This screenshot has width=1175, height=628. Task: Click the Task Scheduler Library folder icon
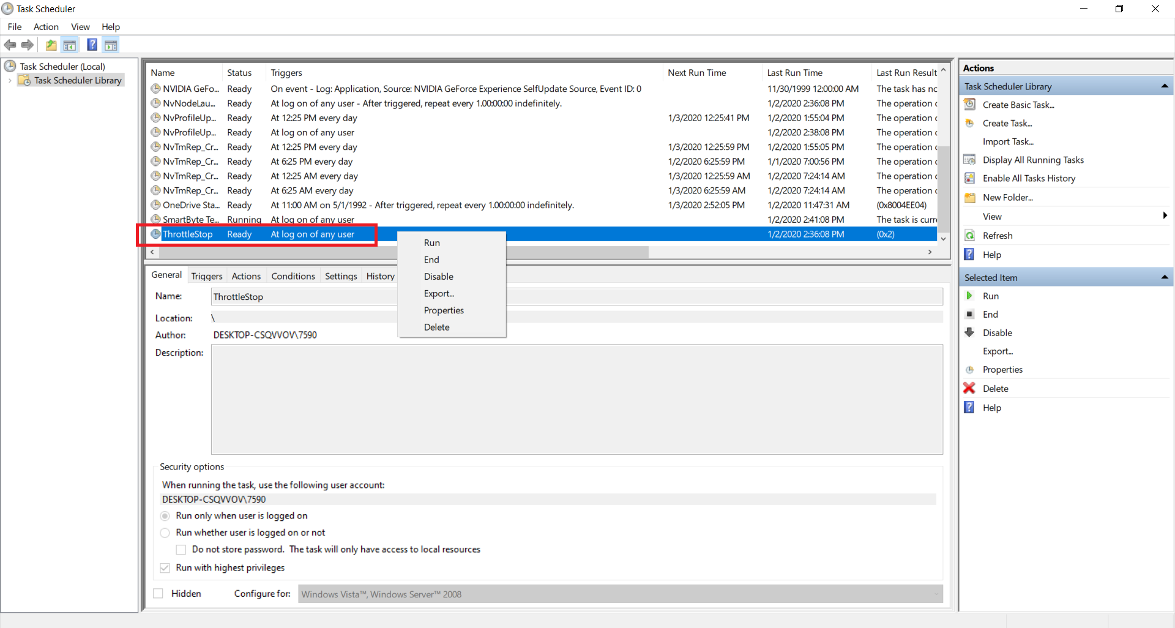(x=24, y=80)
